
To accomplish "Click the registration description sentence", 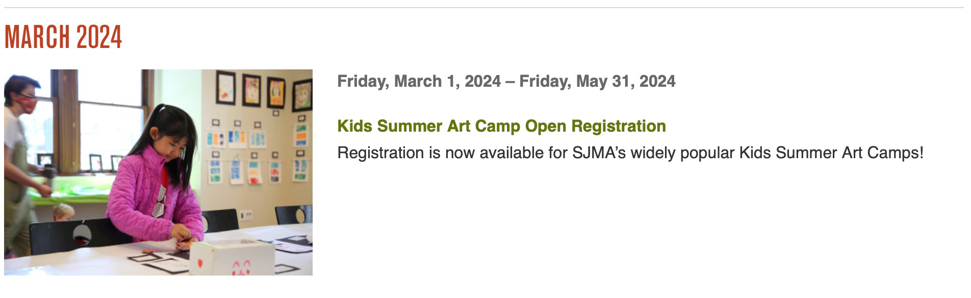I will click(630, 153).
